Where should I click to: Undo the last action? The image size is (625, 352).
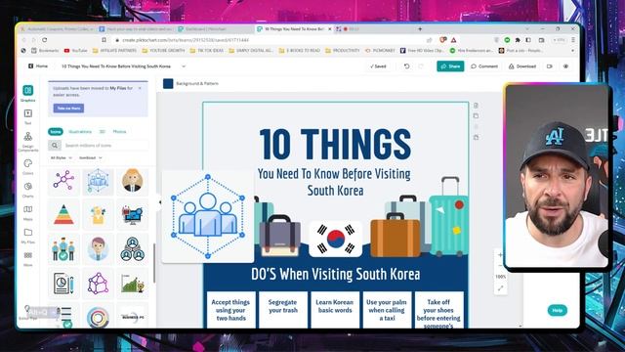click(406, 66)
